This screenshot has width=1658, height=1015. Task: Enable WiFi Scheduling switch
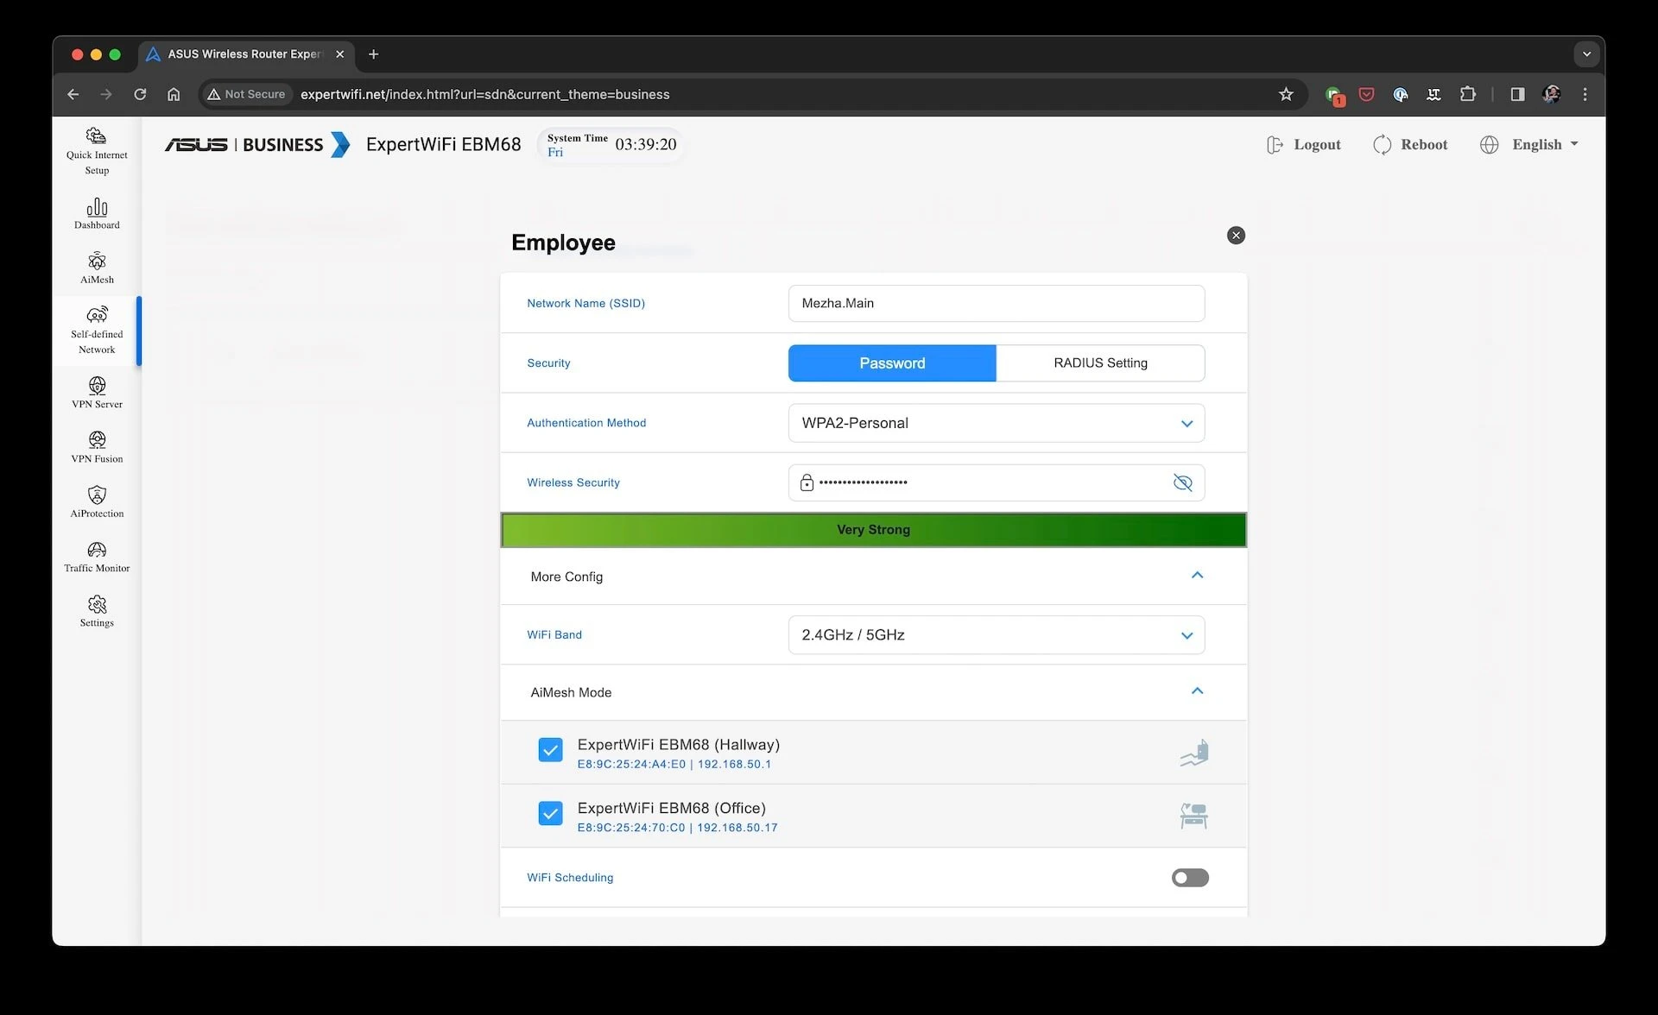tap(1190, 878)
